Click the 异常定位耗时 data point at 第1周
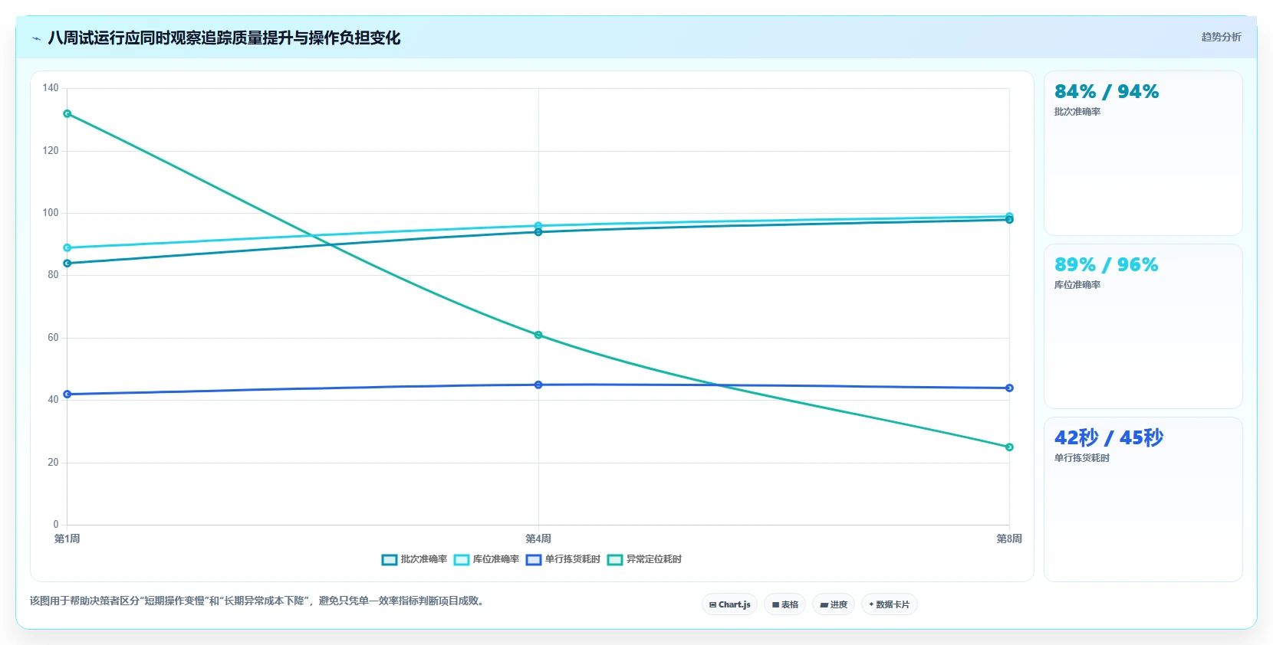The image size is (1273, 645). (67, 114)
